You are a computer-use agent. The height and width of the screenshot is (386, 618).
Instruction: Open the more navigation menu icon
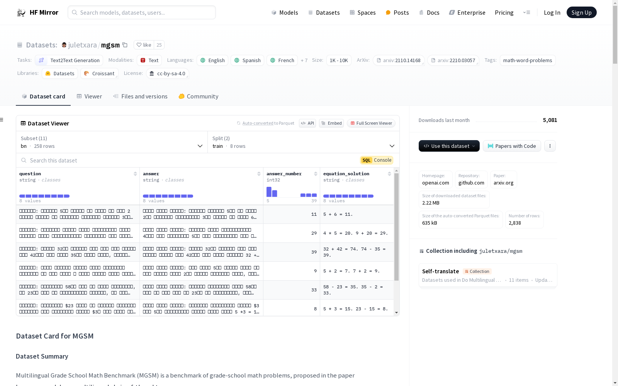point(526,13)
